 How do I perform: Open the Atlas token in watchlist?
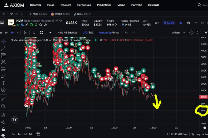pyautogui.click(x=38, y=14)
